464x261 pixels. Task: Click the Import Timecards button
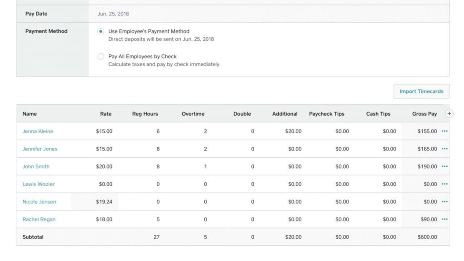pos(421,91)
